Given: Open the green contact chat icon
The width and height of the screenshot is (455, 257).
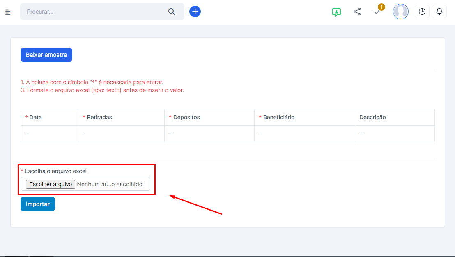Looking at the screenshot, I should coord(336,12).
